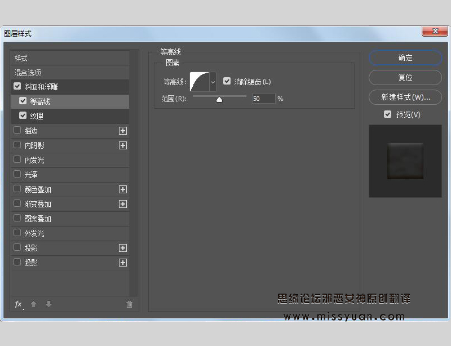Uncheck the 消除锯齿 anti-alias checkbox
This screenshot has width=451, height=346.
(x=227, y=82)
